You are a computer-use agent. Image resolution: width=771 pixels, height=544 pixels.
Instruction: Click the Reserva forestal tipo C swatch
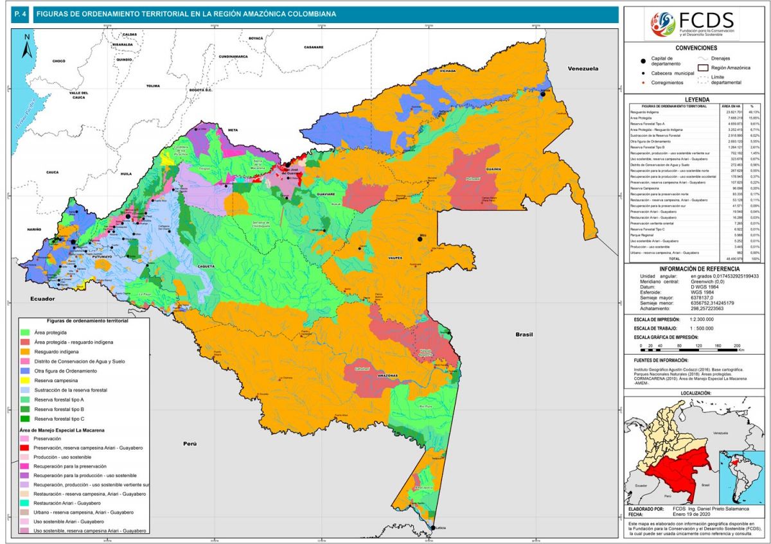tap(25, 418)
